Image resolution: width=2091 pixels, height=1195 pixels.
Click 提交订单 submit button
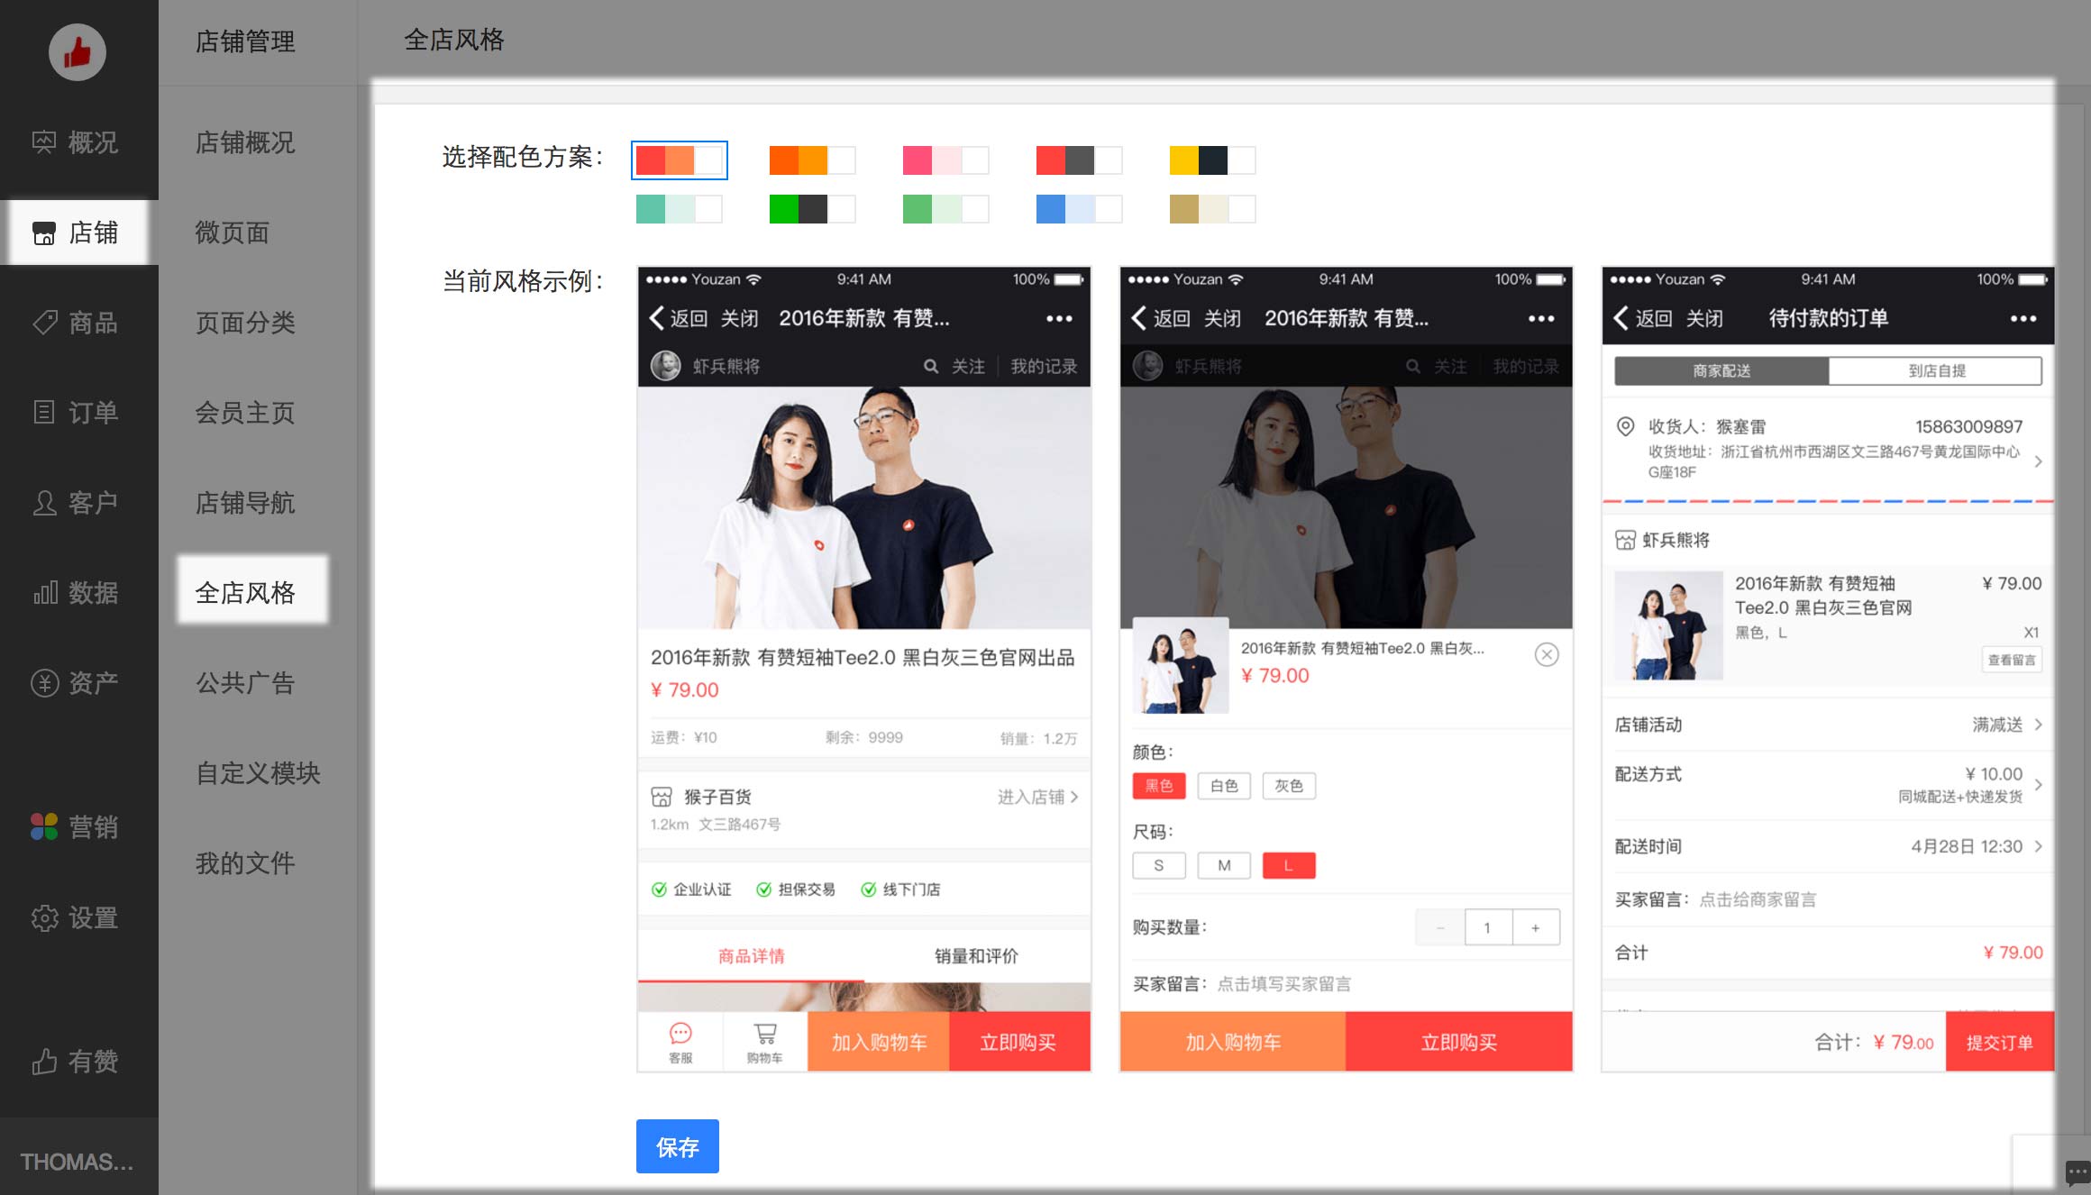point(1999,1042)
